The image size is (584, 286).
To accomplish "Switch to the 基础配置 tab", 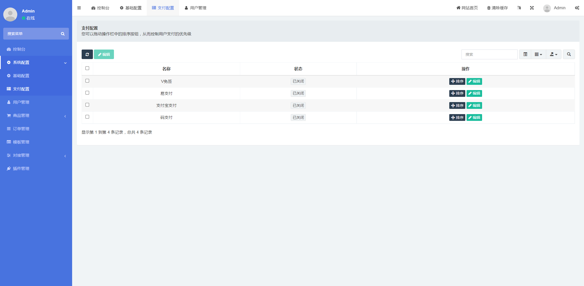I will pyautogui.click(x=131, y=8).
